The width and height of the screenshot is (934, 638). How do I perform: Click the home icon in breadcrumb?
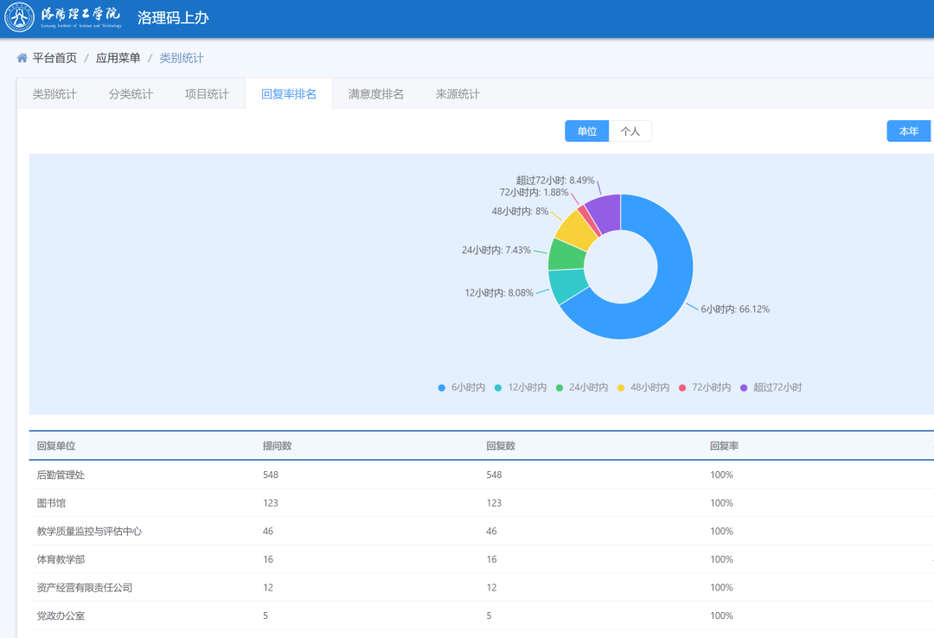(x=22, y=58)
